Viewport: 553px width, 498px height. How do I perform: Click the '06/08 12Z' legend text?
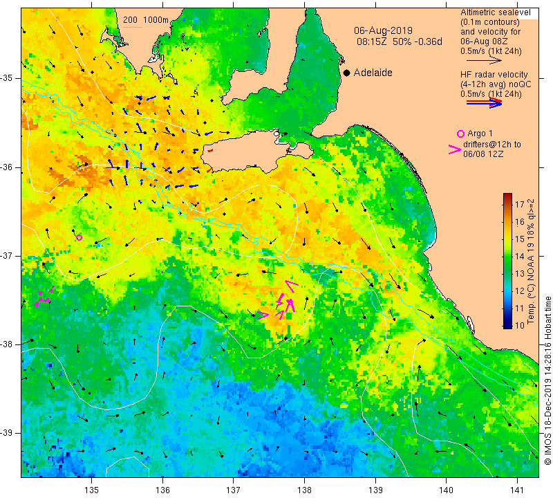pyautogui.click(x=483, y=154)
